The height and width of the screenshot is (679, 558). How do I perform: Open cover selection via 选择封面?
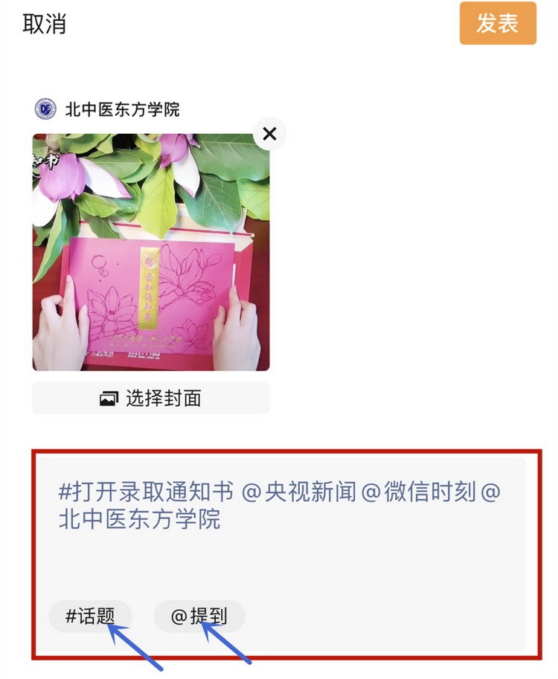click(x=151, y=398)
